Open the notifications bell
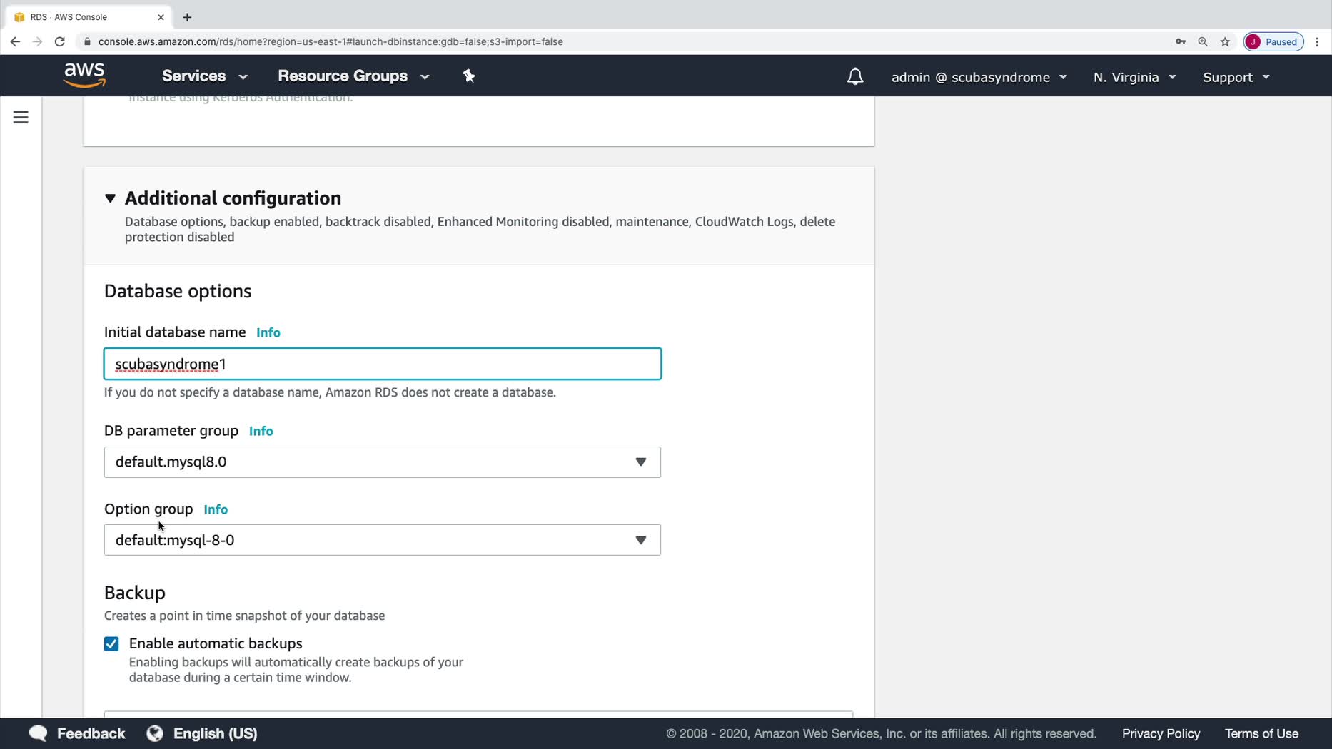 coord(854,76)
